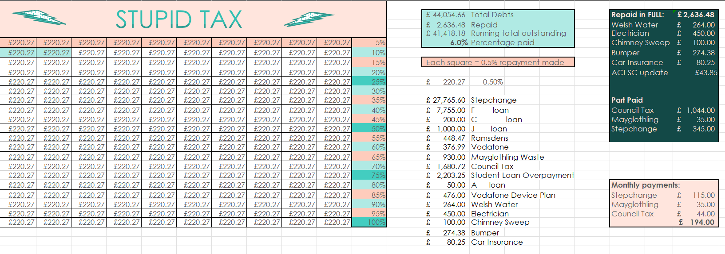Viewport: 725px width, 254px height.
Task: Select the Total Debts label
Action: pyautogui.click(x=492, y=15)
